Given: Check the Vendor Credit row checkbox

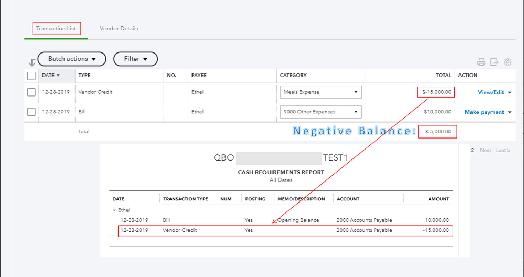Looking at the screenshot, I should click(x=31, y=92).
